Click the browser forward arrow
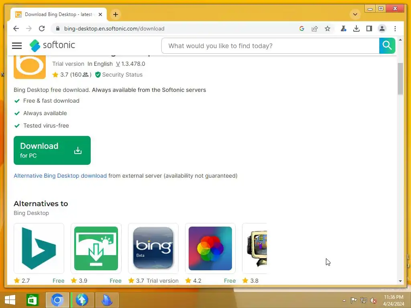Screen dimensions: 411x308 pos(29,28)
